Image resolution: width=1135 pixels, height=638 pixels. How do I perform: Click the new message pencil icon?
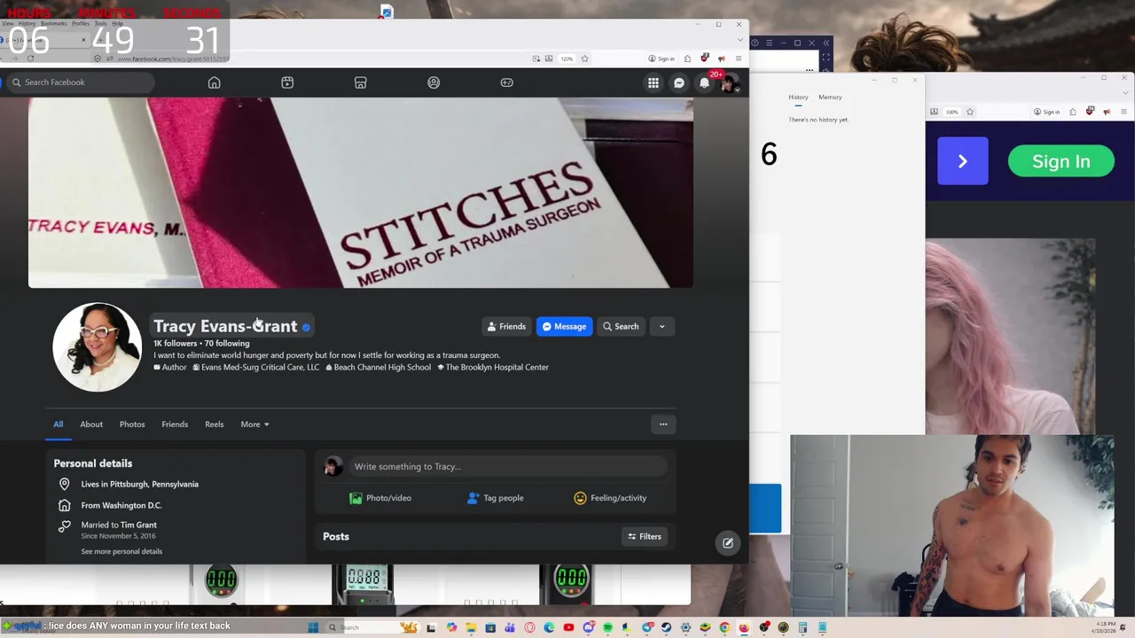coord(727,543)
